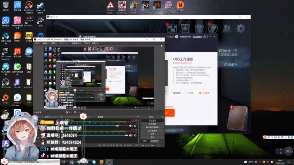Click 开始录制 button in OBS
This screenshot has width=294, height=165.
(x=152, y=124)
